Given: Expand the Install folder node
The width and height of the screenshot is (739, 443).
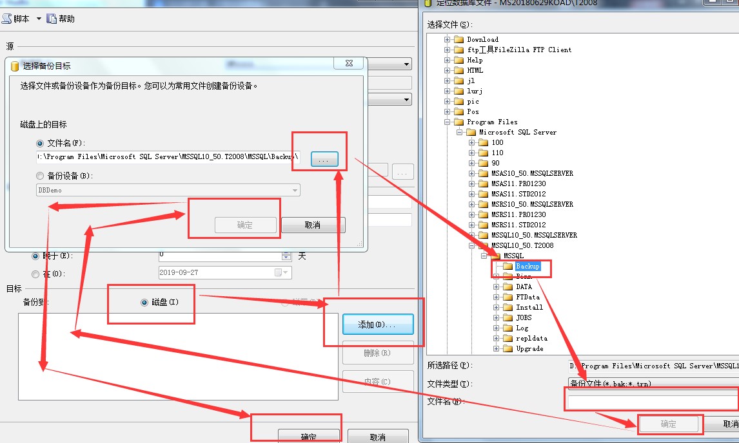Looking at the screenshot, I should 496,308.
